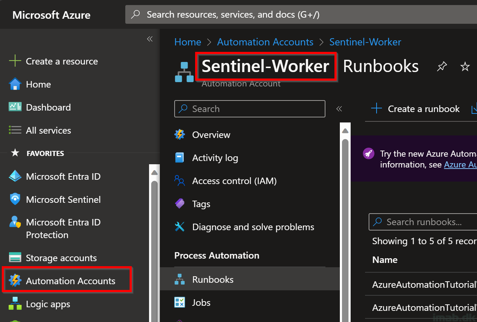The image size is (477, 322).
Task: Click the Create a resource plus icon
Action: (15, 61)
